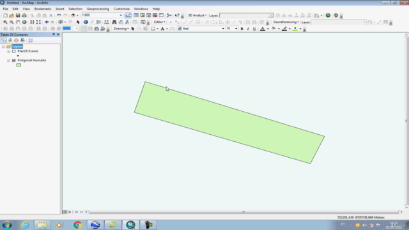
Task: Switch to Data View button
Action: click(65, 212)
